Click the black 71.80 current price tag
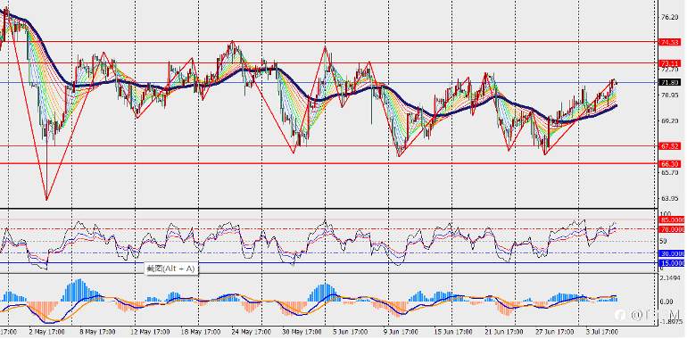 (x=670, y=82)
